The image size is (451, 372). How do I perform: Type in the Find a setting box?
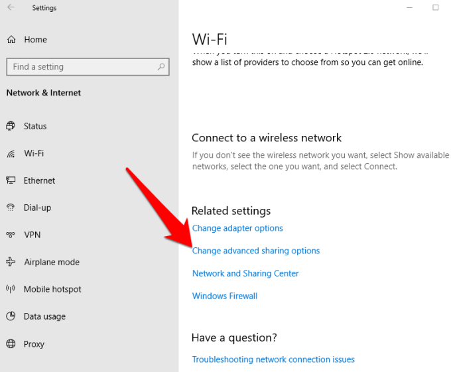pyautogui.click(x=80, y=67)
